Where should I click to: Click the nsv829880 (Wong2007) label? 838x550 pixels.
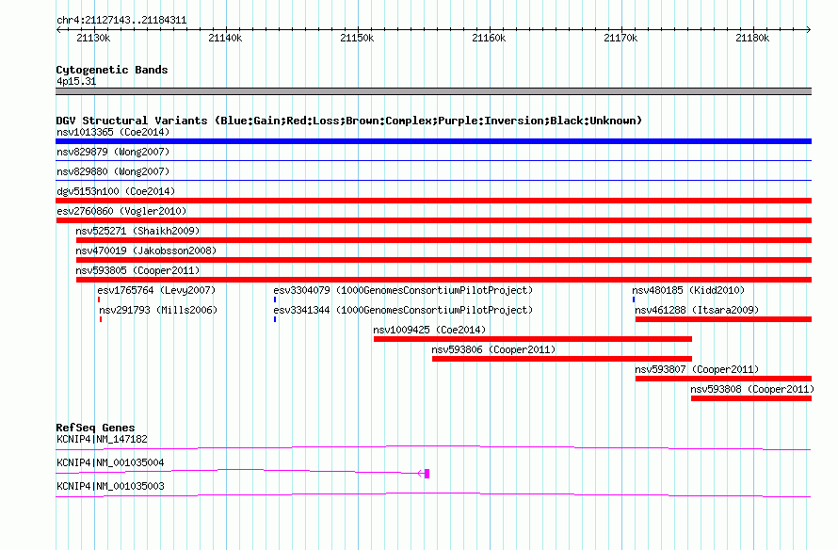[x=113, y=171]
